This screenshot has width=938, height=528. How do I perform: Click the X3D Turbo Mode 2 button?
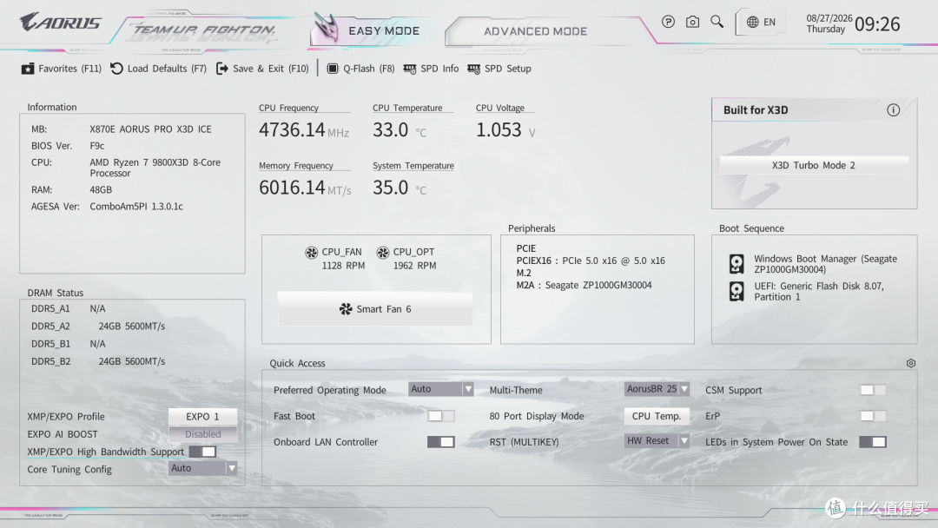(814, 165)
